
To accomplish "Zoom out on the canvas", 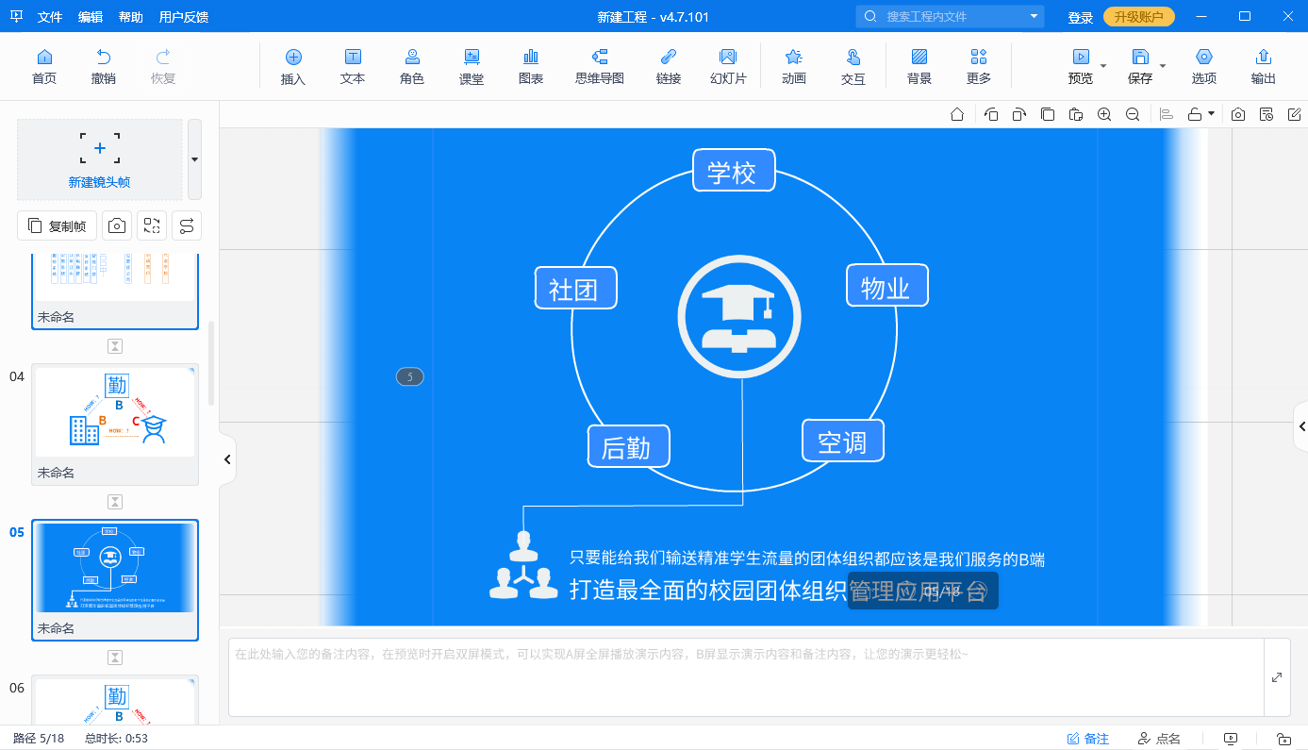I will (x=1133, y=114).
